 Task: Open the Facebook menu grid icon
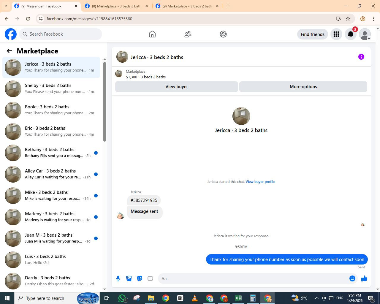(336, 34)
